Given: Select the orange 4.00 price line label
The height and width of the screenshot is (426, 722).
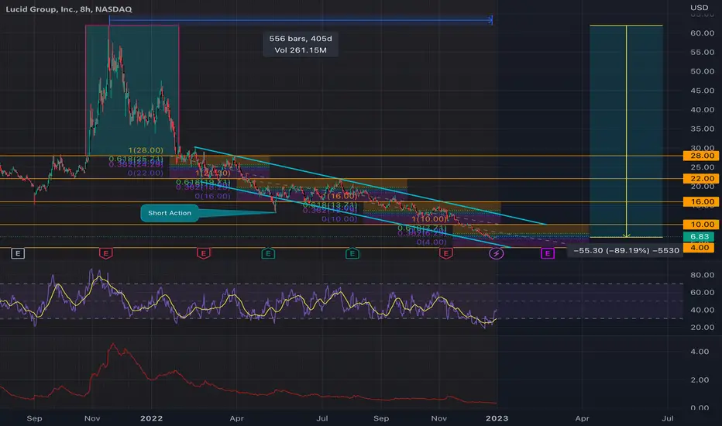Looking at the screenshot, I should (700, 248).
